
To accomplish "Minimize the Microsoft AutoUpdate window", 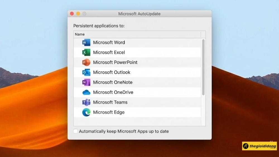I will 78,14.
